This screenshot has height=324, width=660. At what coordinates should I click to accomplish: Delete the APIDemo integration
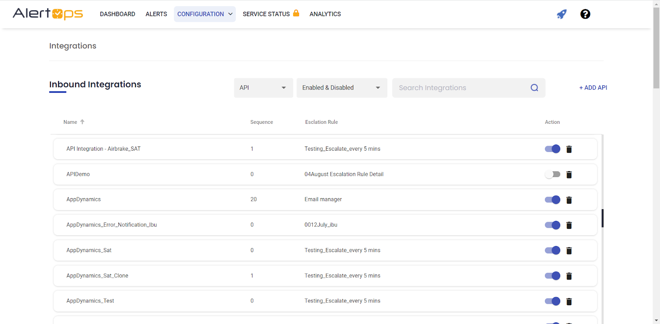pos(569,175)
